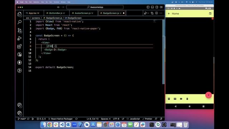Viewport: 229px width, 129px height.
Task: Open the More Actions ellipsis in the editor toolbar
Action: [x=161, y=13]
